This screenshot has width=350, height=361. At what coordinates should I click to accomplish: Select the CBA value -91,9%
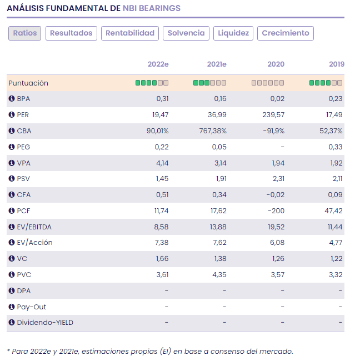274,131
